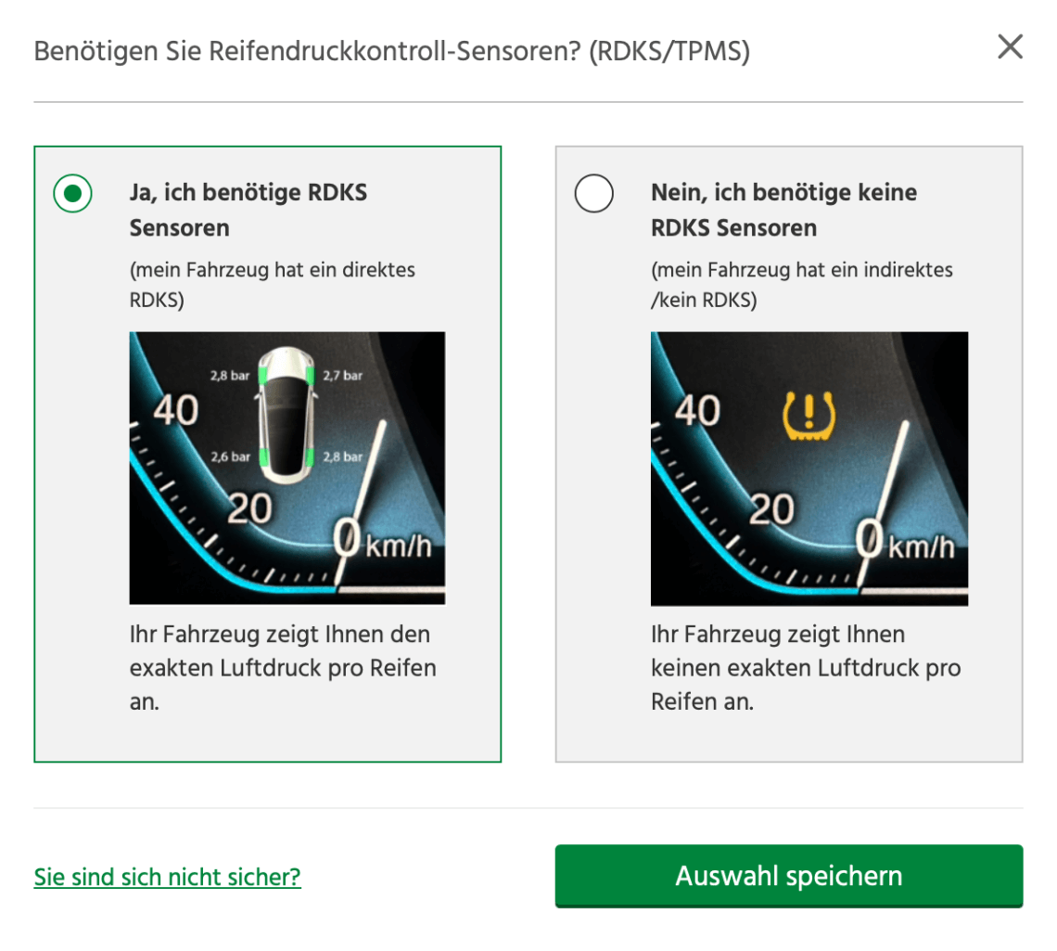Click the 2,7 bar pressure label on diagram
Viewport: 1057px width, 951px height.
click(343, 374)
